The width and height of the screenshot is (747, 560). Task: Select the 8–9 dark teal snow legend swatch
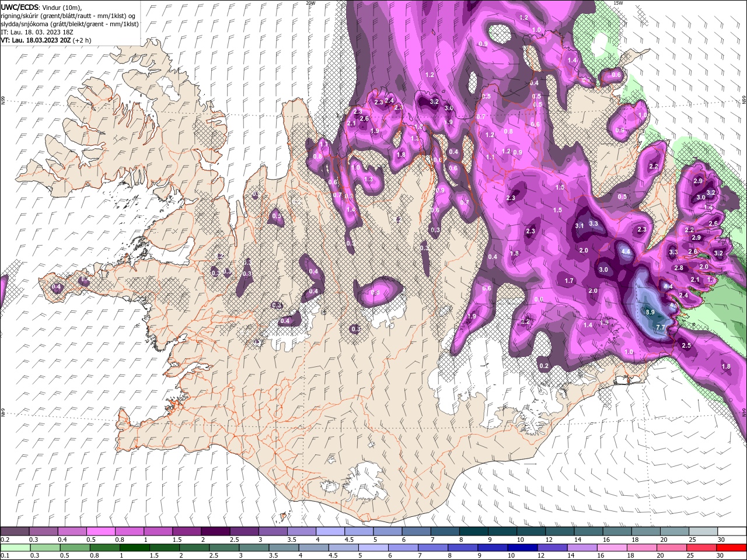474,532
